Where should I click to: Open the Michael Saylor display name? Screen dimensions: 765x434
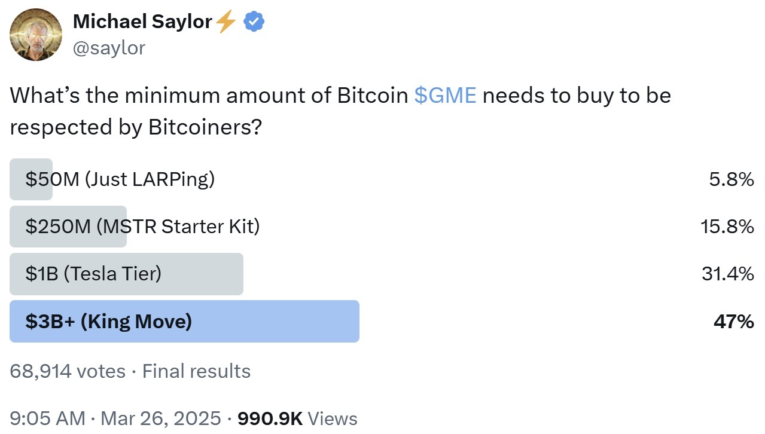click(142, 22)
